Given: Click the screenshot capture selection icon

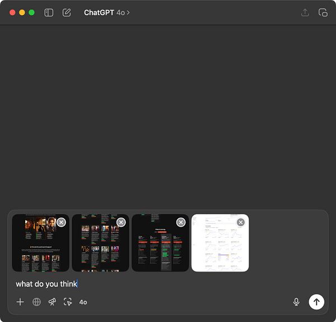Looking at the screenshot, I should click(x=68, y=302).
